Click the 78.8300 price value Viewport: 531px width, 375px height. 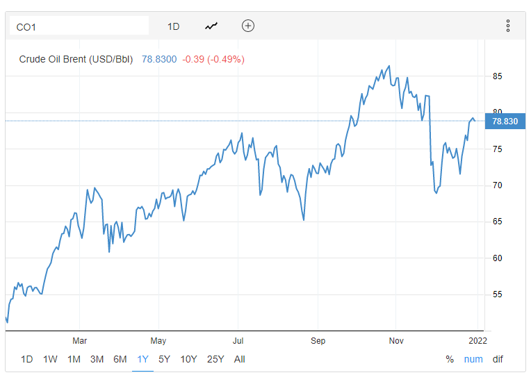click(159, 59)
